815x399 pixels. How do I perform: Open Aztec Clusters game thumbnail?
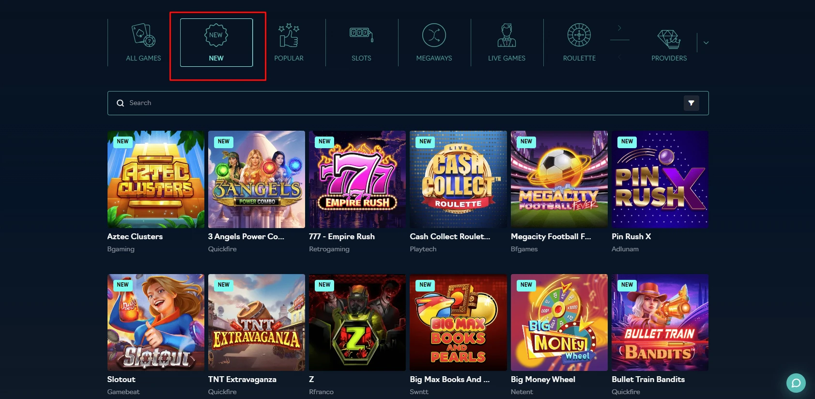(155, 179)
